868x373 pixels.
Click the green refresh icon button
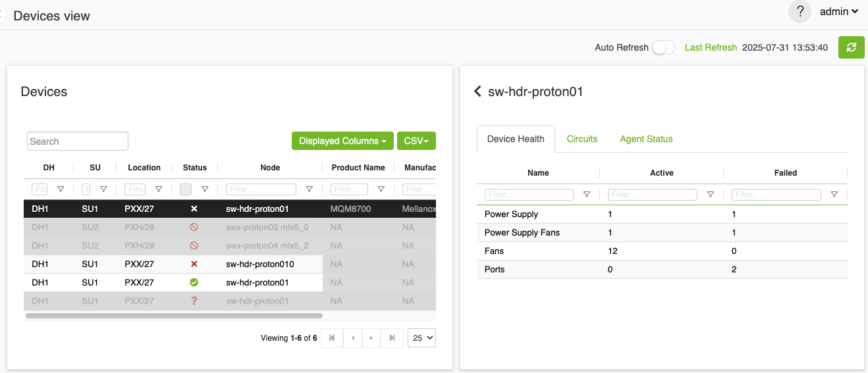tap(851, 47)
